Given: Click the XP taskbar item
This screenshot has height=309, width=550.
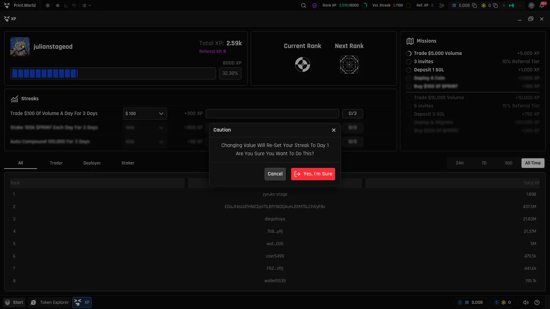Looking at the screenshot, I should pyautogui.click(x=82, y=302).
